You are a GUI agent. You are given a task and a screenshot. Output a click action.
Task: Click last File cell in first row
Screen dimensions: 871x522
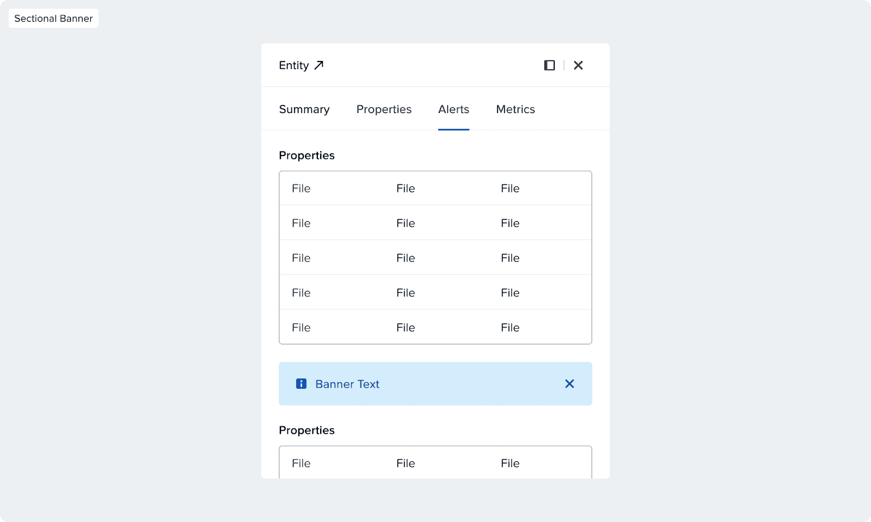510,189
